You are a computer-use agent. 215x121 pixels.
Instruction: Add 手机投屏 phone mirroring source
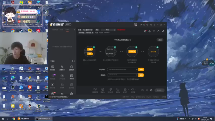110,90
